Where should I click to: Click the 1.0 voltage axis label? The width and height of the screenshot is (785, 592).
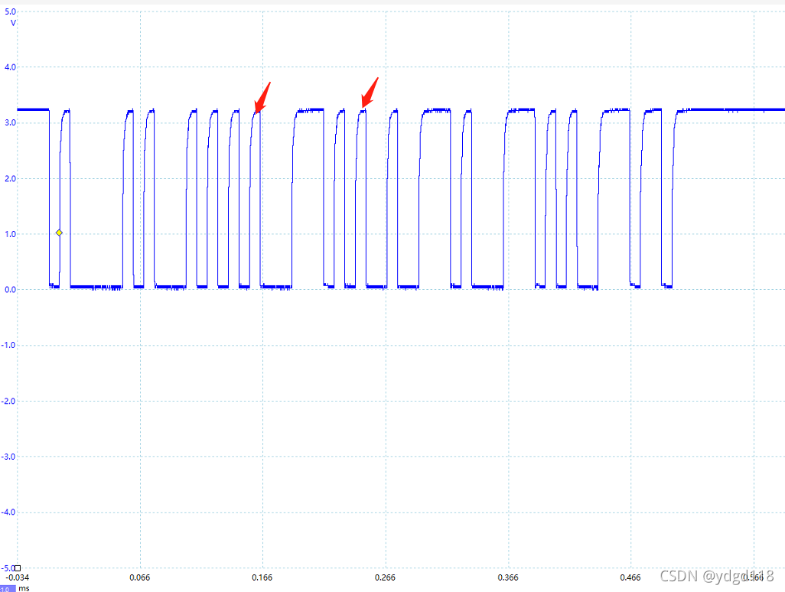pyautogui.click(x=10, y=234)
